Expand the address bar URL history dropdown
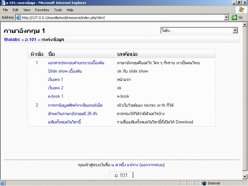The image size is (248, 186). pyautogui.click(x=227, y=18)
